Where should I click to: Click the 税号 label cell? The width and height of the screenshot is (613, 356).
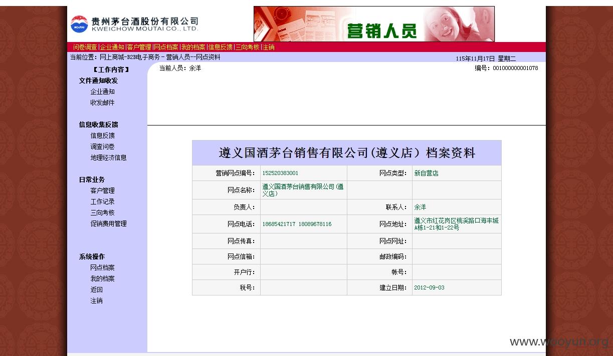click(x=227, y=287)
